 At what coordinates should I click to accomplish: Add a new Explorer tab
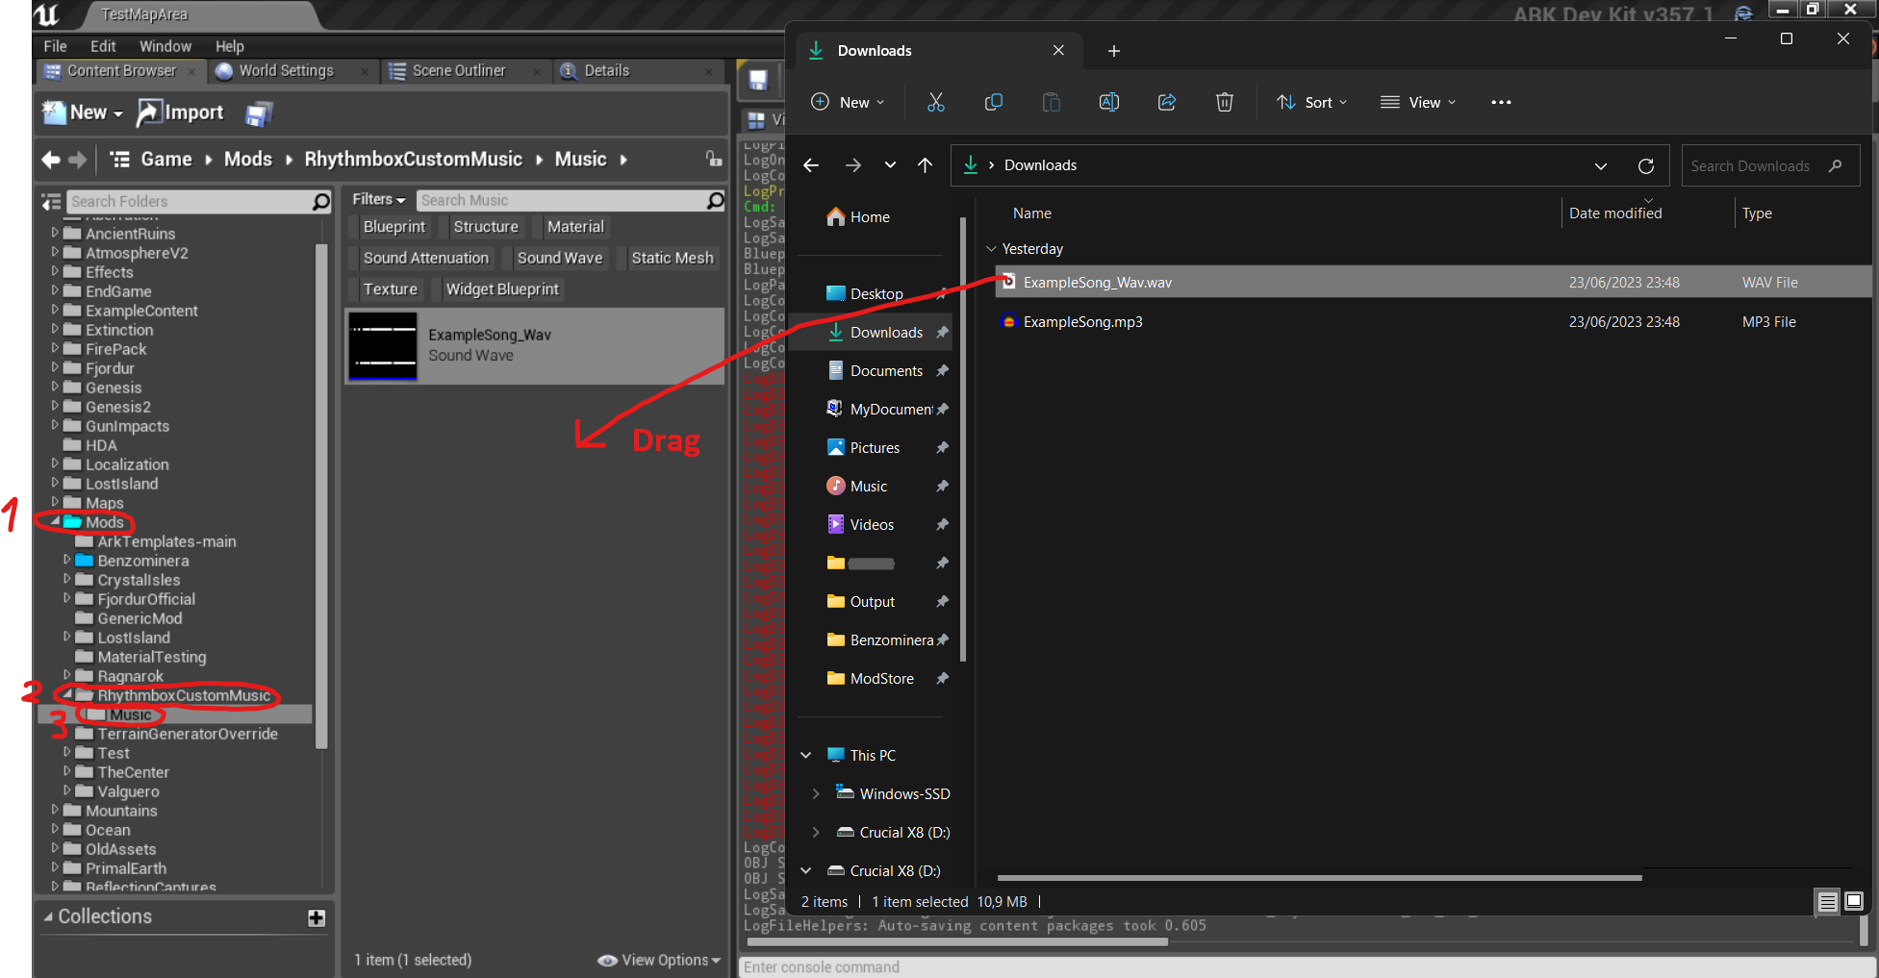tap(1113, 51)
